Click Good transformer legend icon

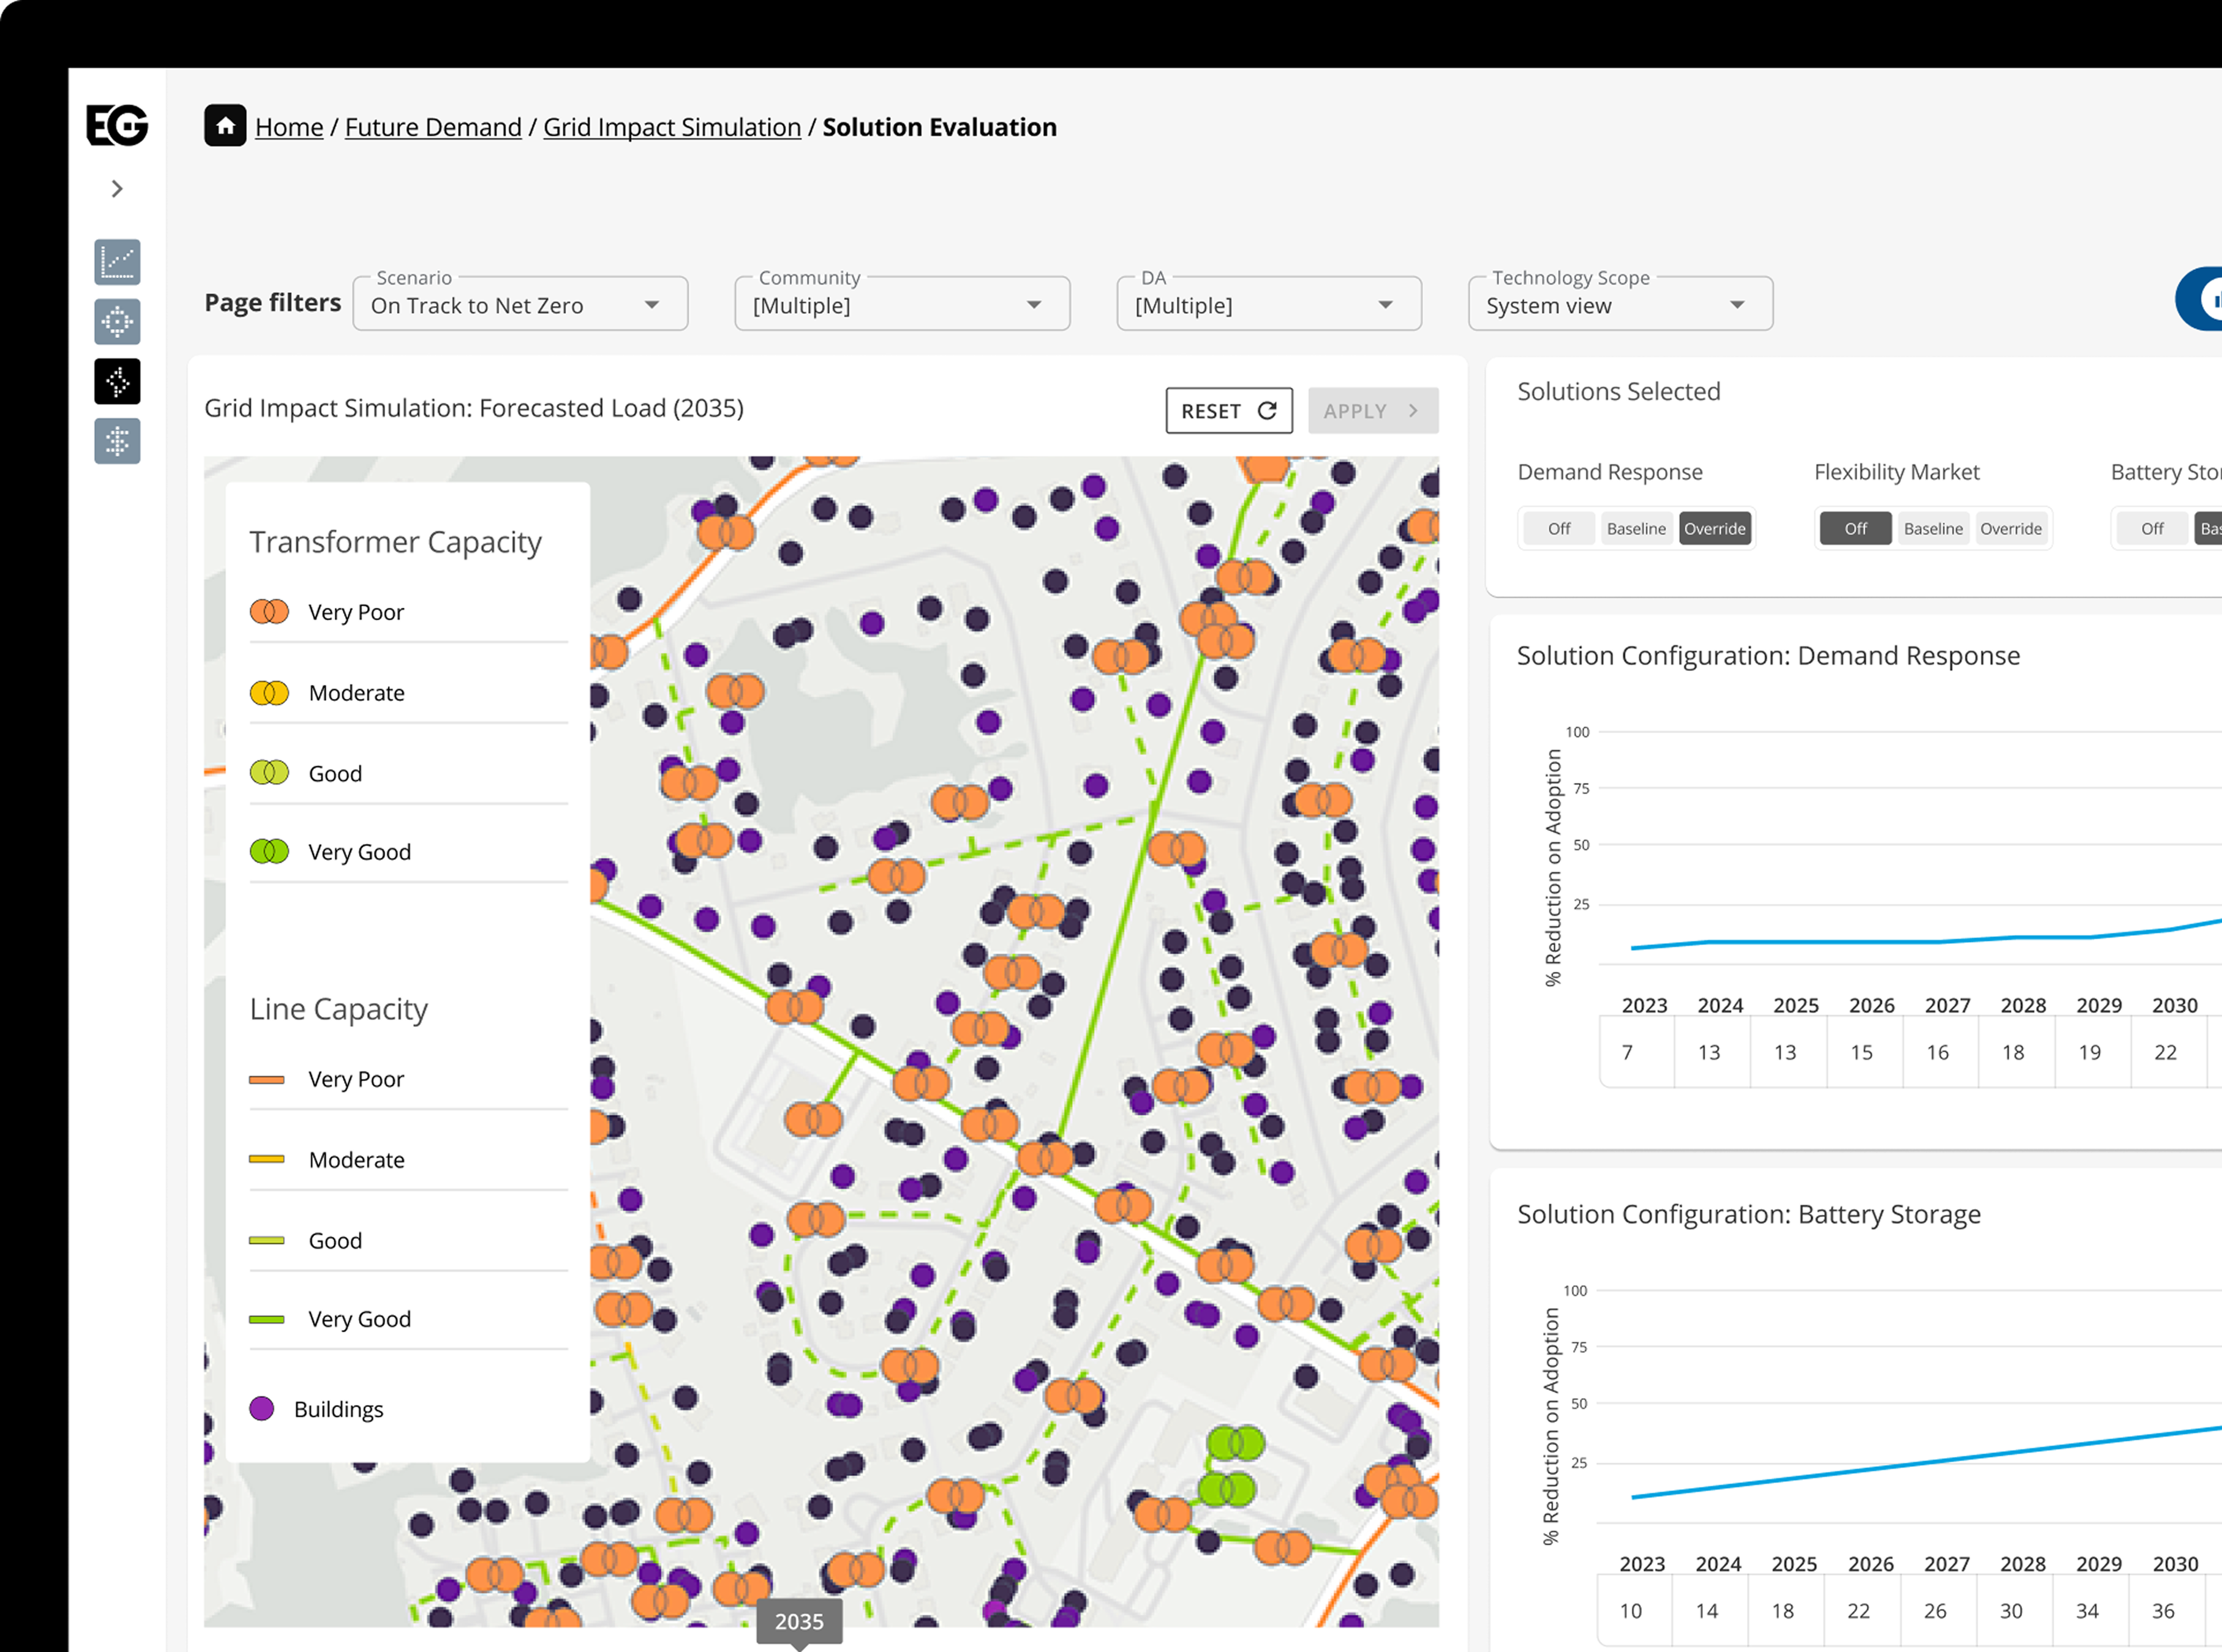[269, 772]
